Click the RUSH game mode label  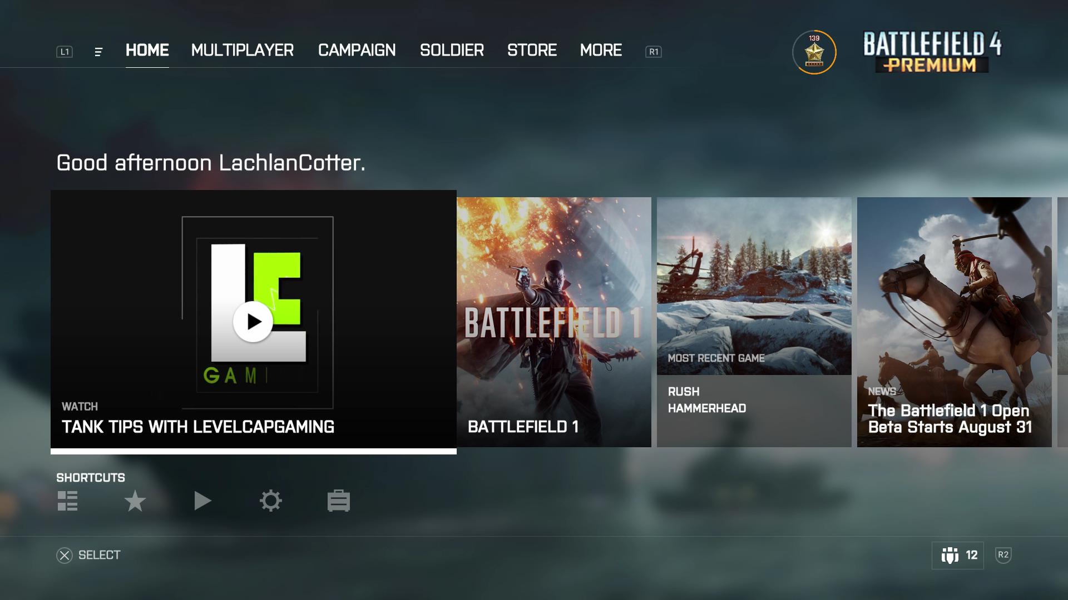pos(684,392)
